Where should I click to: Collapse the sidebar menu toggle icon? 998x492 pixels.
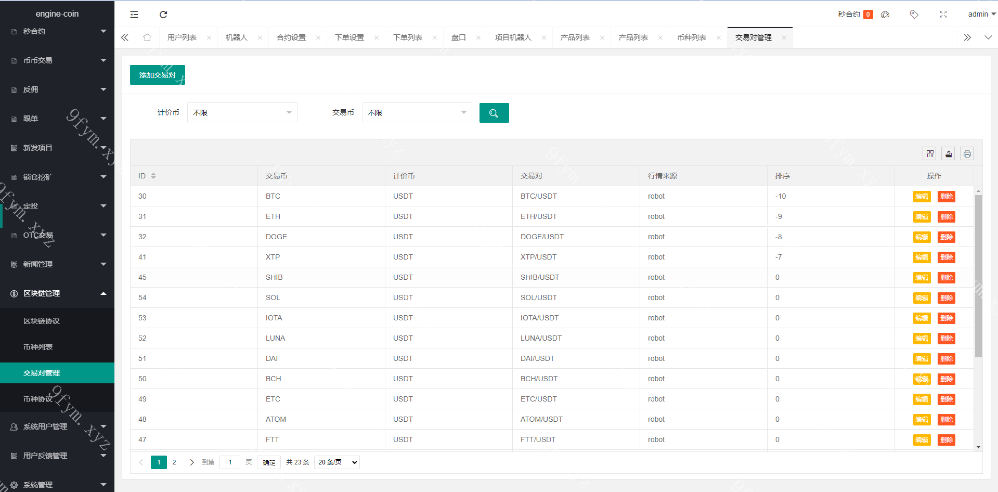pos(134,15)
